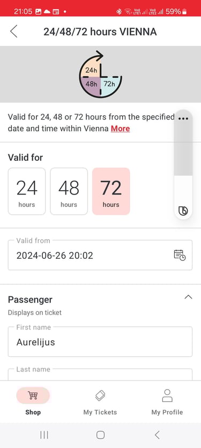Tap the Last name input field
This screenshot has width=201, height=448.
pos(100,375)
